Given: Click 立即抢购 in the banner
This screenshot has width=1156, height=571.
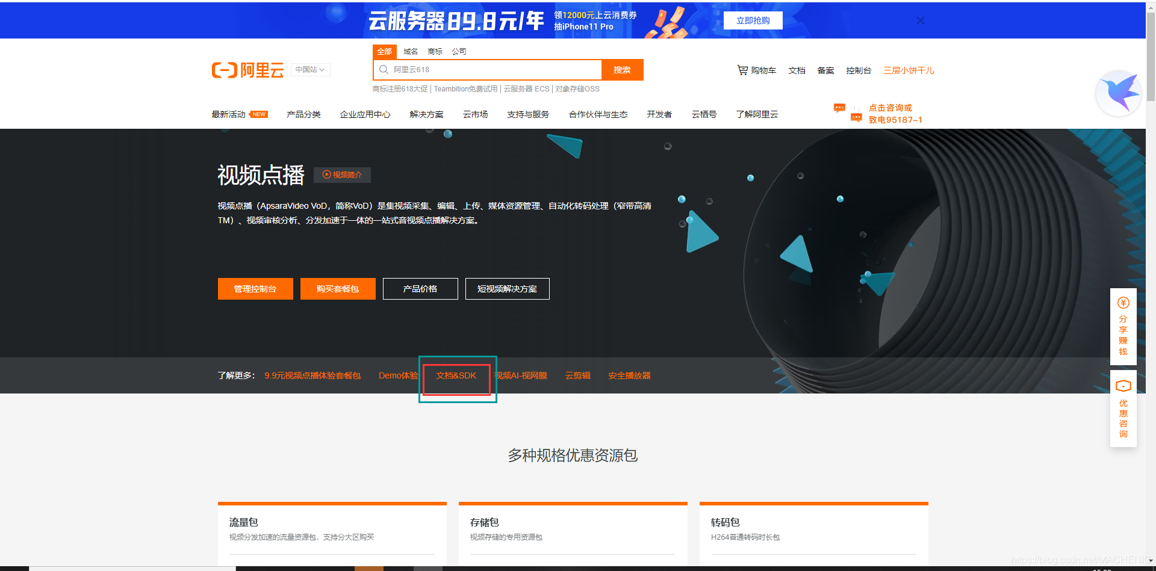Looking at the screenshot, I should pyautogui.click(x=753, y=20).
